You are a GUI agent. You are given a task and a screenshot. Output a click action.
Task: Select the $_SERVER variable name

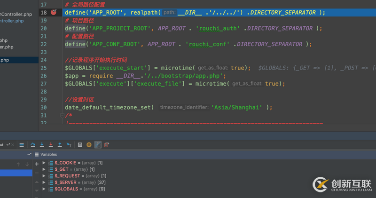coord(65,182)
